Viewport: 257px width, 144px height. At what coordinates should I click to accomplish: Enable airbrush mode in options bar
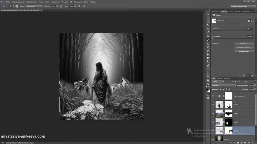[x=79, y=6]
